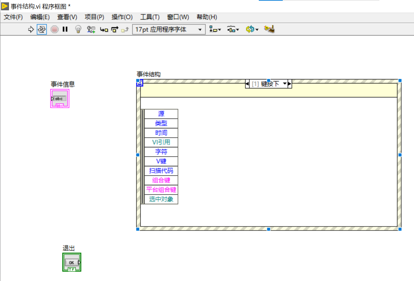Open the 查看(V) menu

point(67,17)
